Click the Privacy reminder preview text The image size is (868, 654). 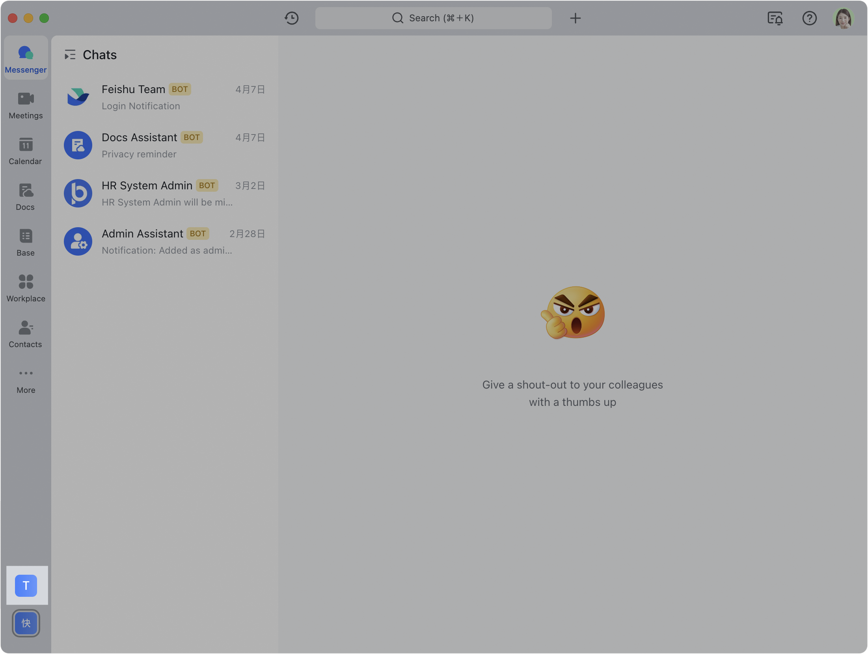point(139,154)
